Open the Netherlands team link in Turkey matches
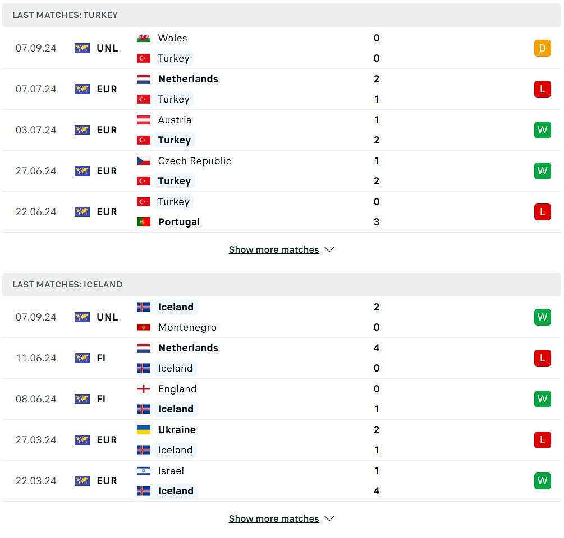The image size is (564, 538). 188,79
